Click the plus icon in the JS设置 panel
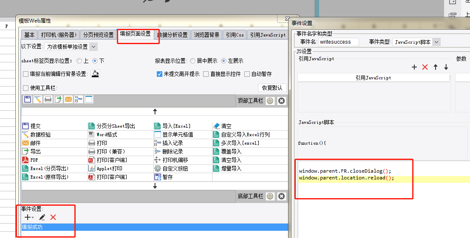 (414, 67)
